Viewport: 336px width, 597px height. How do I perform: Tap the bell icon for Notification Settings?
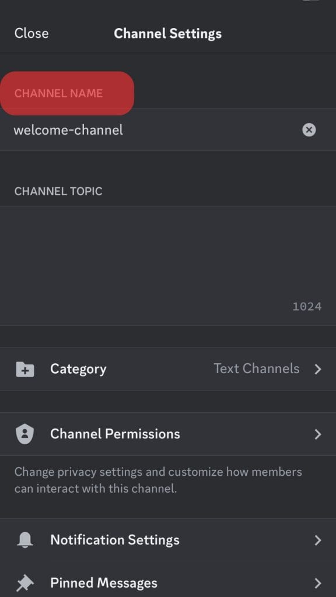[23, 540]
